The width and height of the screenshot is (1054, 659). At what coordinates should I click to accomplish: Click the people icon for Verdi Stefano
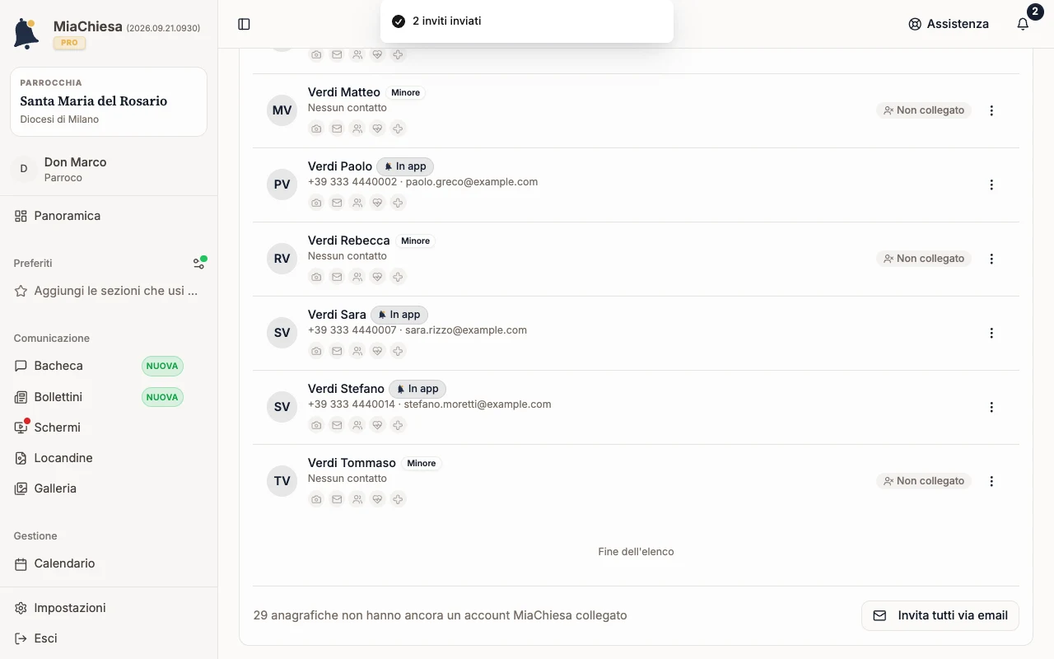357,425
